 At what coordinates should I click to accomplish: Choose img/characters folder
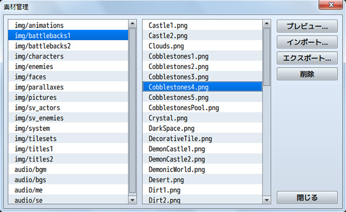(68, 56)
